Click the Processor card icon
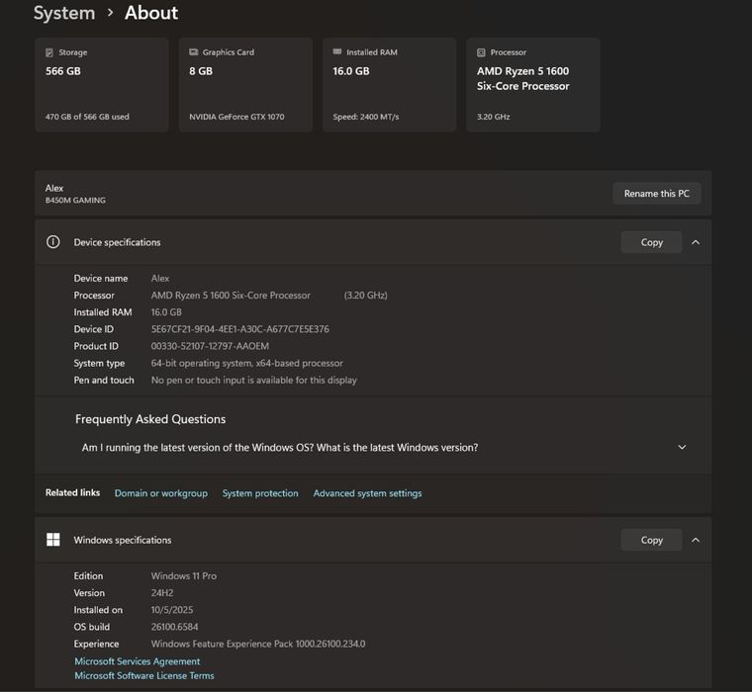This screenshot has height=692, width=752. 481,52
